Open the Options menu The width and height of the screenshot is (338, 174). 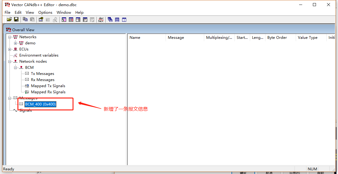point(45,12)
